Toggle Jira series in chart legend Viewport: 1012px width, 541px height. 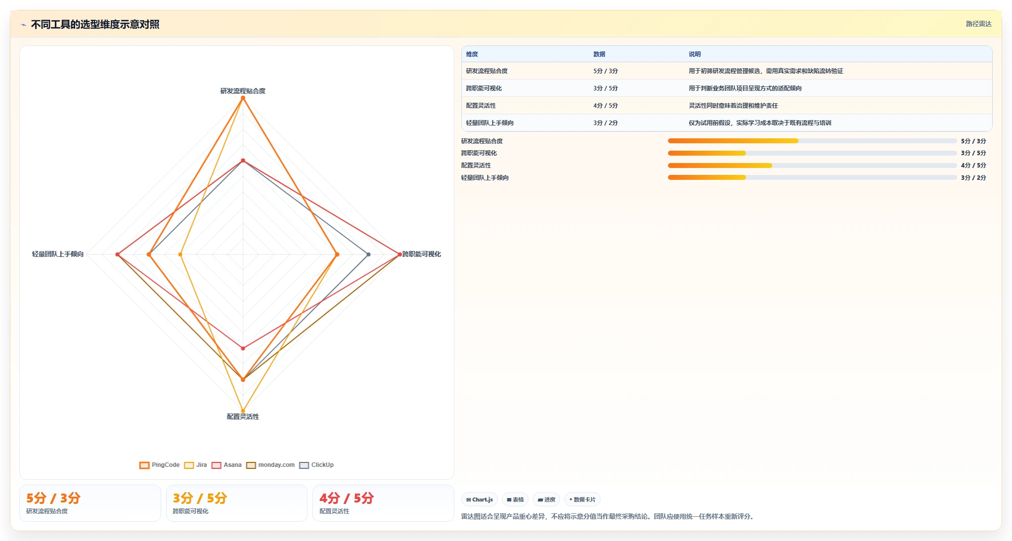coord(195,465)
